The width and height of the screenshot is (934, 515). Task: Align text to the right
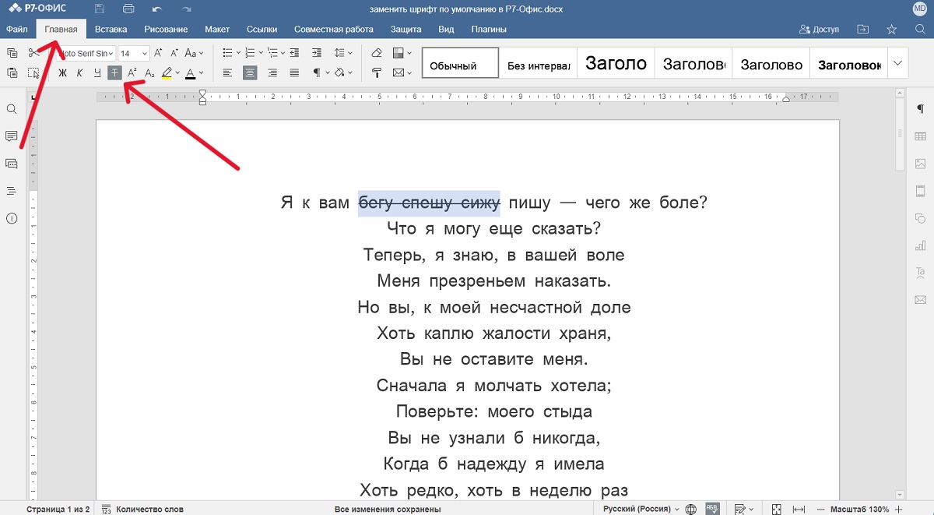(272, 73)
